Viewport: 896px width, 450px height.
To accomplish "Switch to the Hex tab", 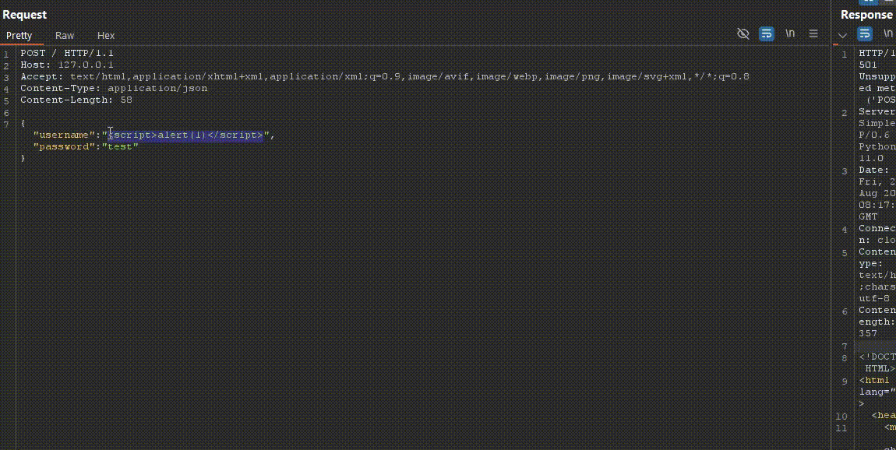I will click(x=106, y=35).
